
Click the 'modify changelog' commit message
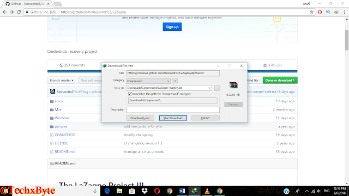(138, 135)
